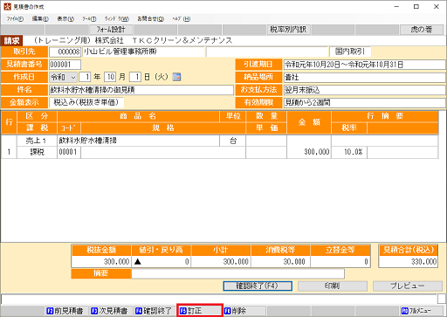The image size is (447, 317).
Task: Click the 虎の巻 toolbar button
Action: point(422,30)
